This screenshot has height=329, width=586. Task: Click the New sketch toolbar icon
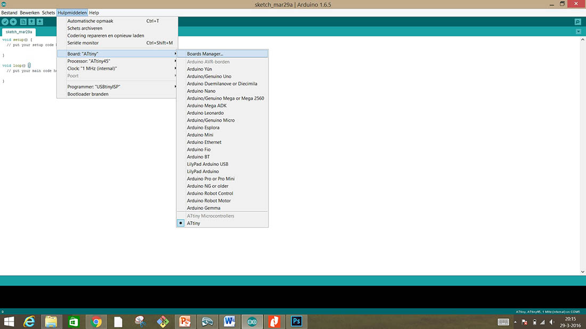(x=23, y=22)
